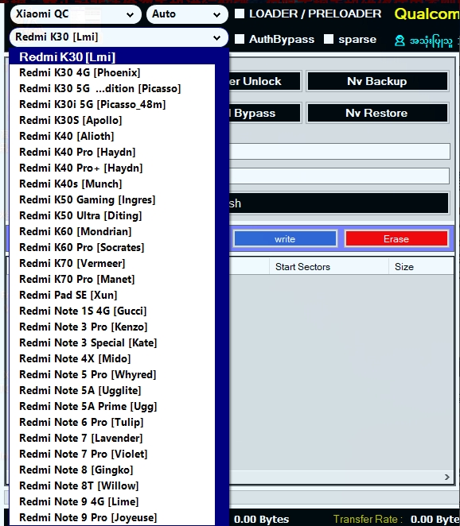This screenshot has height=526, width=460.
Task: Click the Nv Restore button
Action: (377, 113)
